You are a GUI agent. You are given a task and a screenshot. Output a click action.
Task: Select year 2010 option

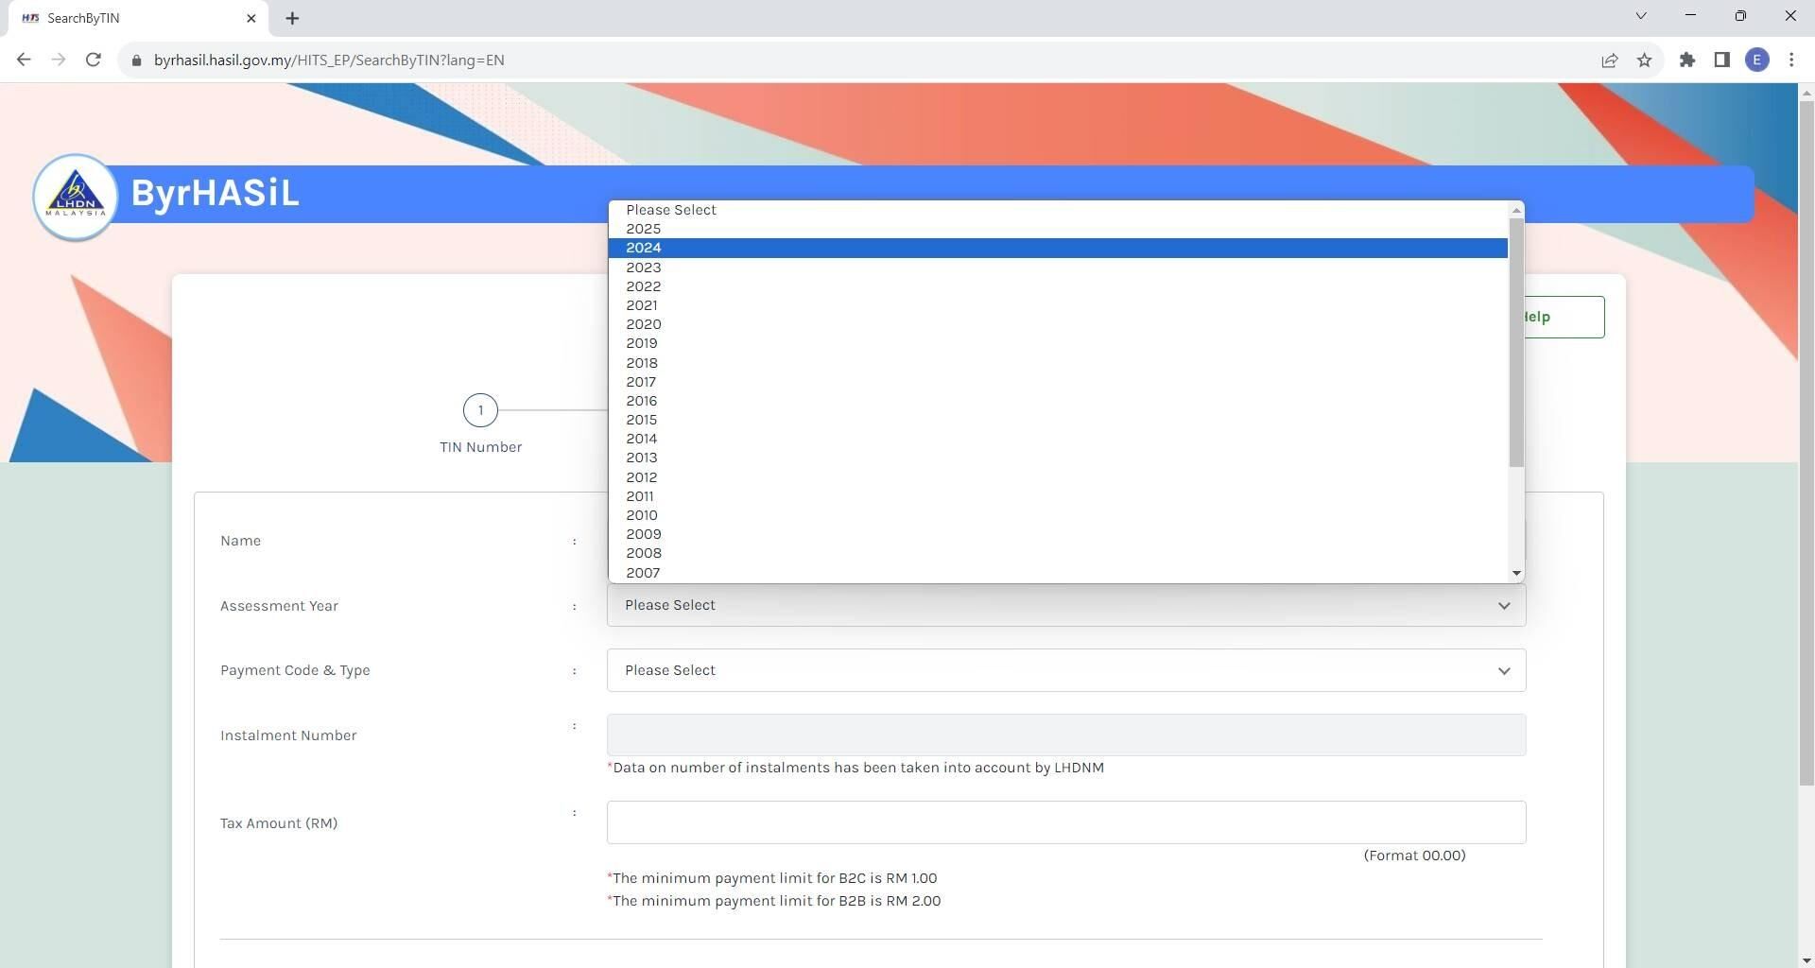pyautogui.click(x=1058, y=515)
